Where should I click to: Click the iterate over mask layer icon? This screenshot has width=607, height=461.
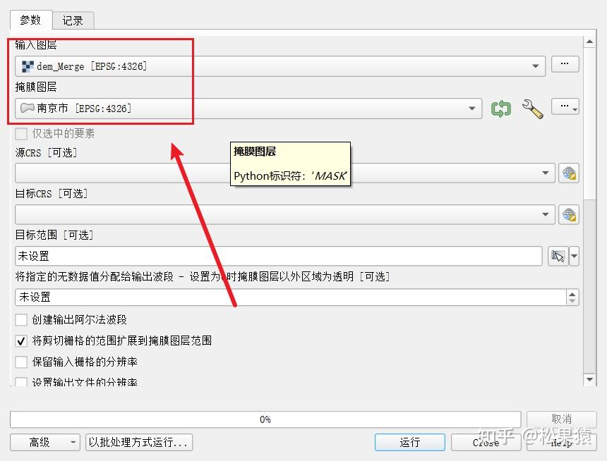click(503, 107)
